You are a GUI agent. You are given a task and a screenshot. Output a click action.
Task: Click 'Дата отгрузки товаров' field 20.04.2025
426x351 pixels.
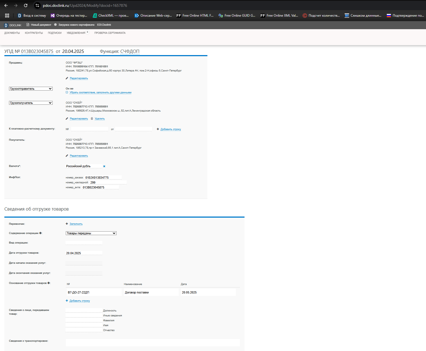(84, 253)
